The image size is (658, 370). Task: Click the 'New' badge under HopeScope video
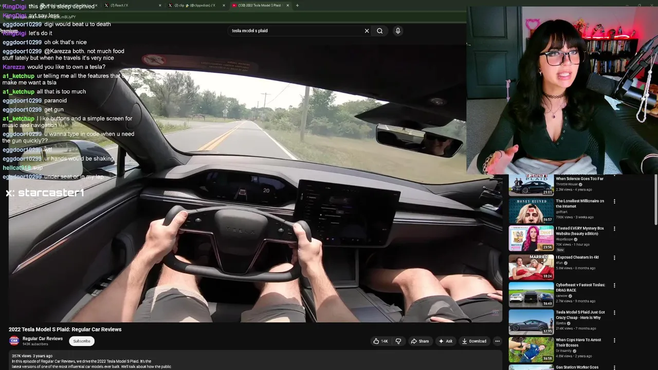coord(560,250)
